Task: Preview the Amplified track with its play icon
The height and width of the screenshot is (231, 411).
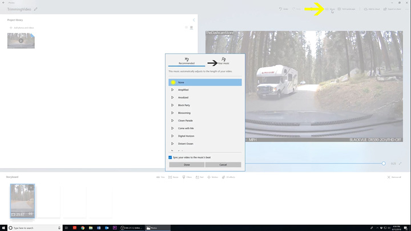Action: pos(172,90)
